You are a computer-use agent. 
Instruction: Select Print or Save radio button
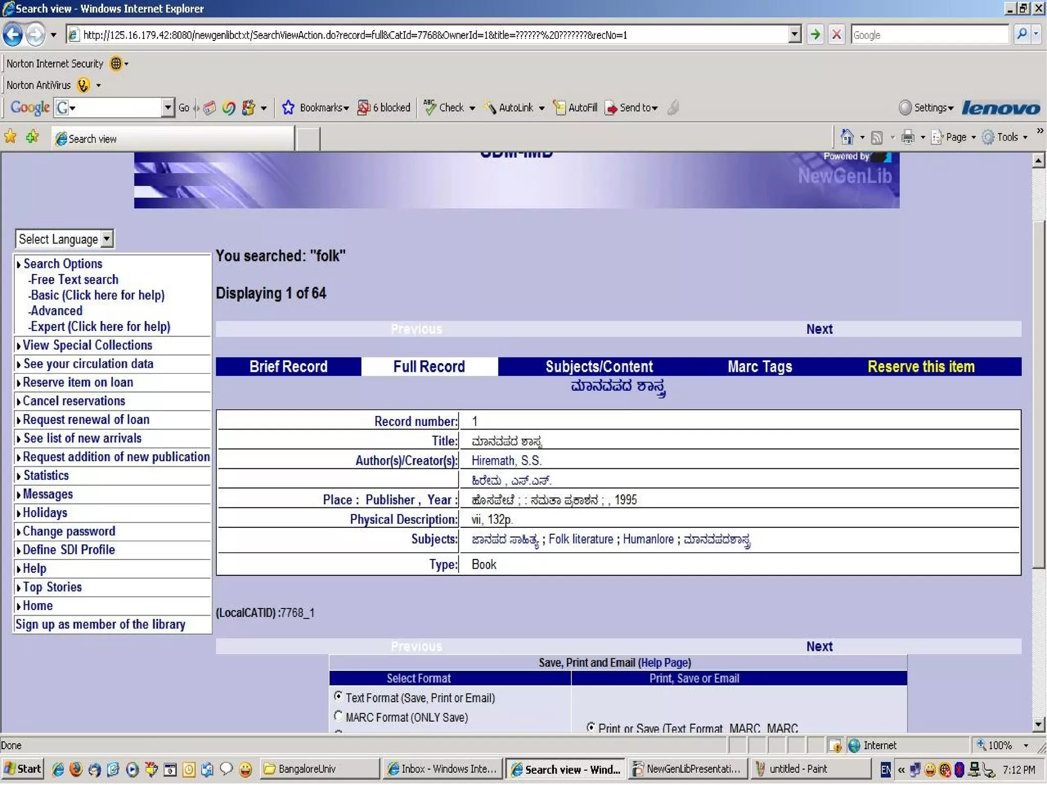590,727
